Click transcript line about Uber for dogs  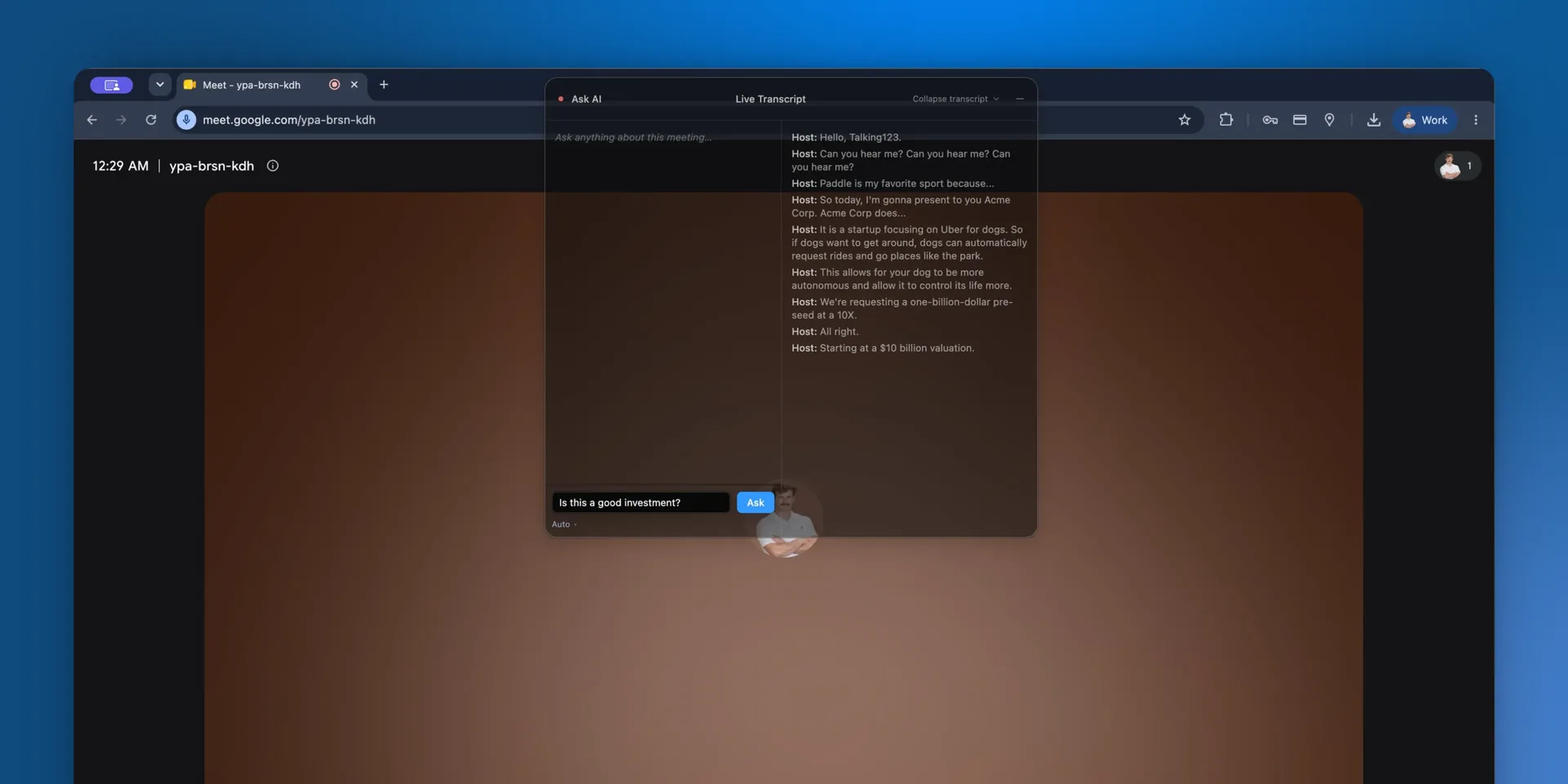pos(909,243)
